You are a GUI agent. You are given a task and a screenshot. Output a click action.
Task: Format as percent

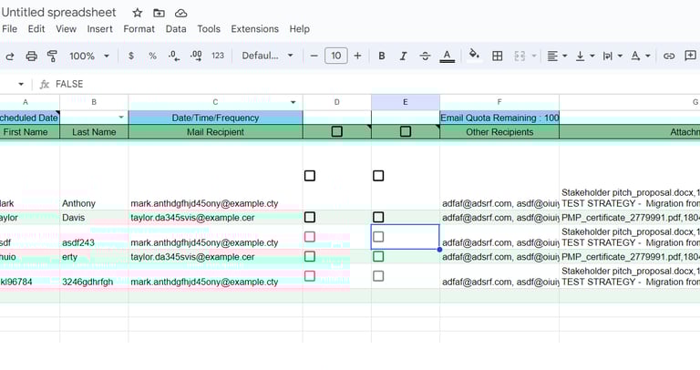pyautogui.click(x=153, y=56)
